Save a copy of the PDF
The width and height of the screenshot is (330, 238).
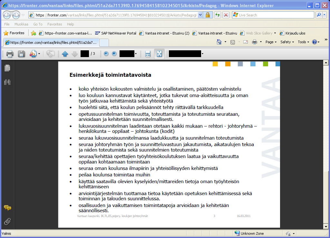click(21, 54)
